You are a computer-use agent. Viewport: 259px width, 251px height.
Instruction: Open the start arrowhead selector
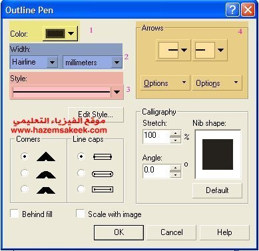(173, 50)
